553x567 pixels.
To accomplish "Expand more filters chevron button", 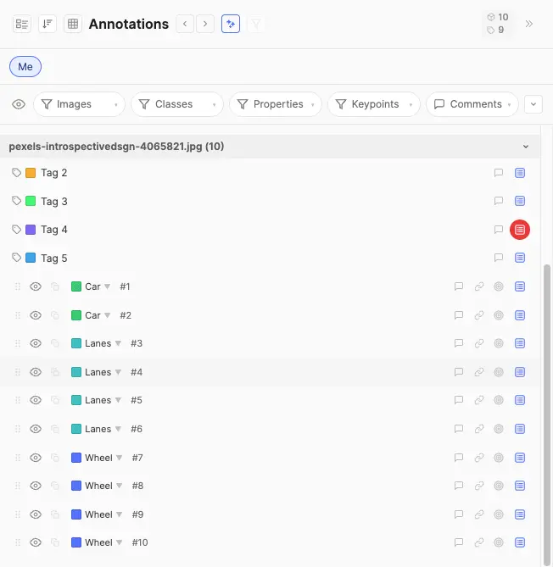I will click(533, 104).
